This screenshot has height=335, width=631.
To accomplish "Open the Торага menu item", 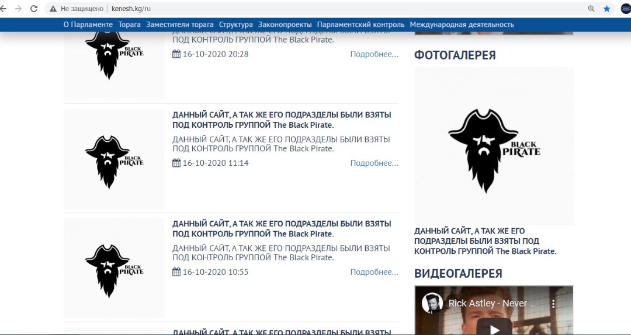I will point(129,25).
